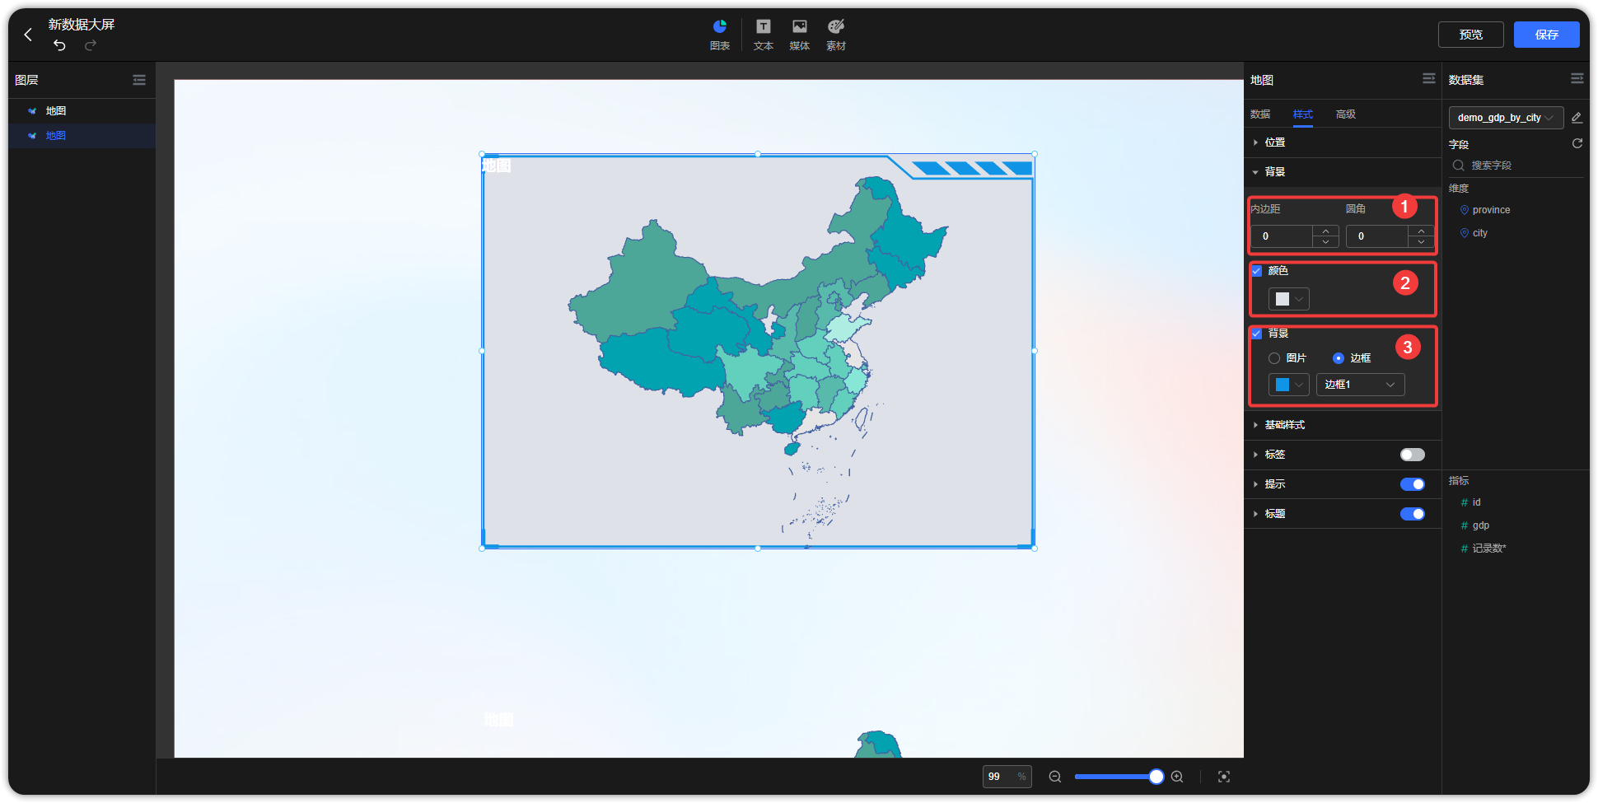Collapse the 图层 panel menu icon
The image size is (1598, 803).
point(139,80)
